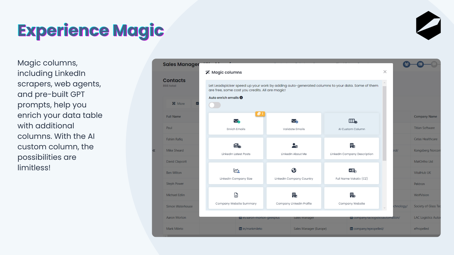Image resolution: width=454 pixels, height=255 pixels.
Task: Select the Mike Sheard contact
Action: point(175,150)
